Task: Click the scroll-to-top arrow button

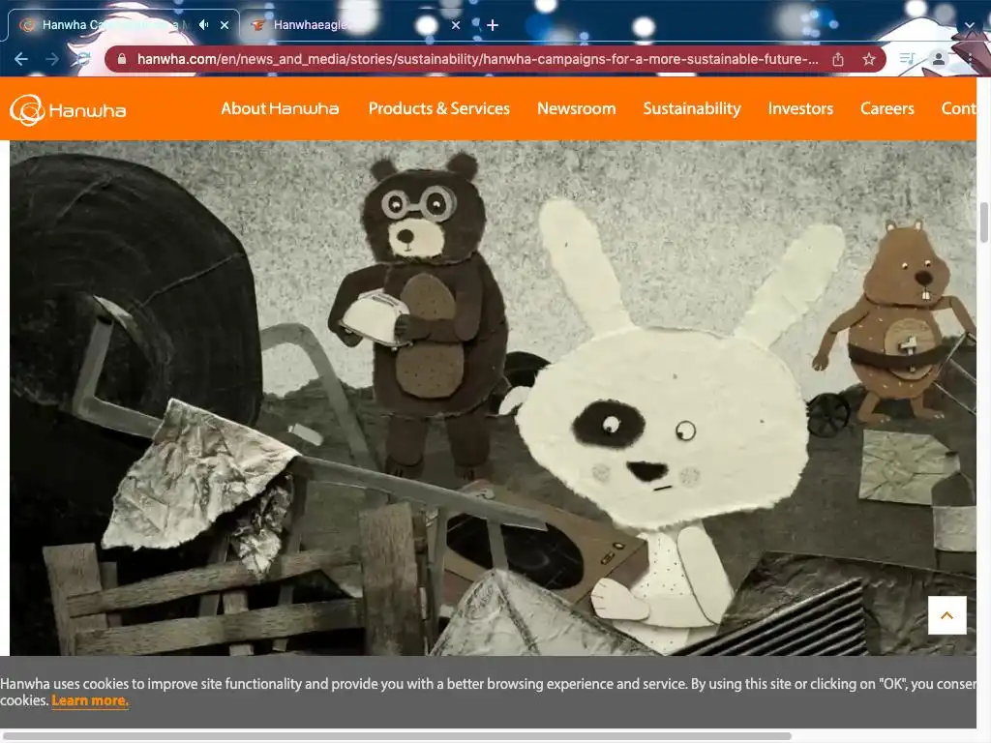Action: click(946, 615)
